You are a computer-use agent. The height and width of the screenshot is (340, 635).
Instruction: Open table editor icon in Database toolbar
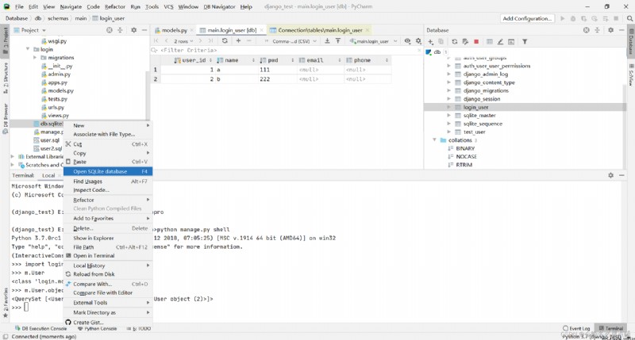point(490,42)
